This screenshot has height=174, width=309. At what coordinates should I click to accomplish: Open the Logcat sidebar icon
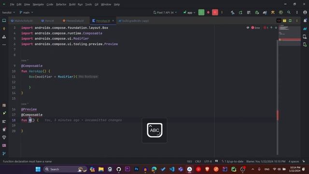(4, 121)
